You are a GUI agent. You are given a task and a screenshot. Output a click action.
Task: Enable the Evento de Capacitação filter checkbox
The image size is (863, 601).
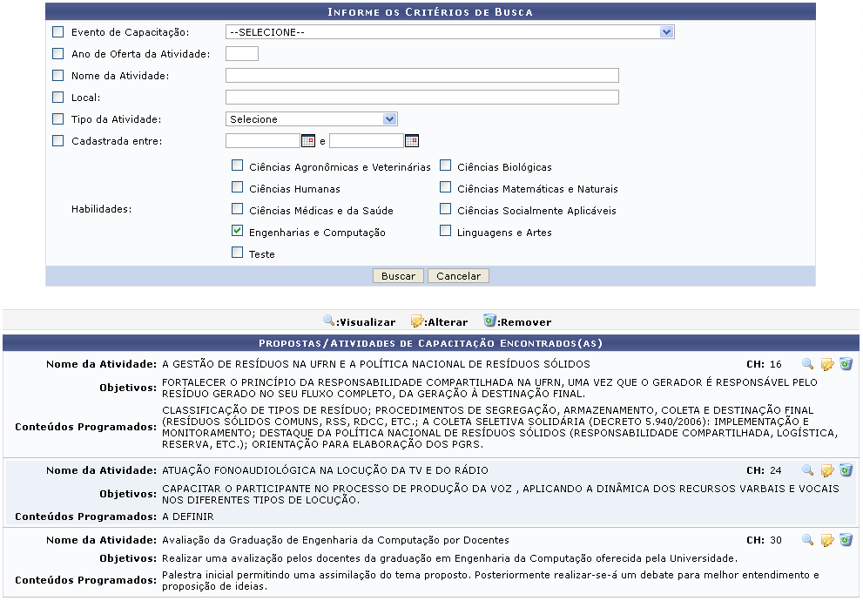(58, 32)
